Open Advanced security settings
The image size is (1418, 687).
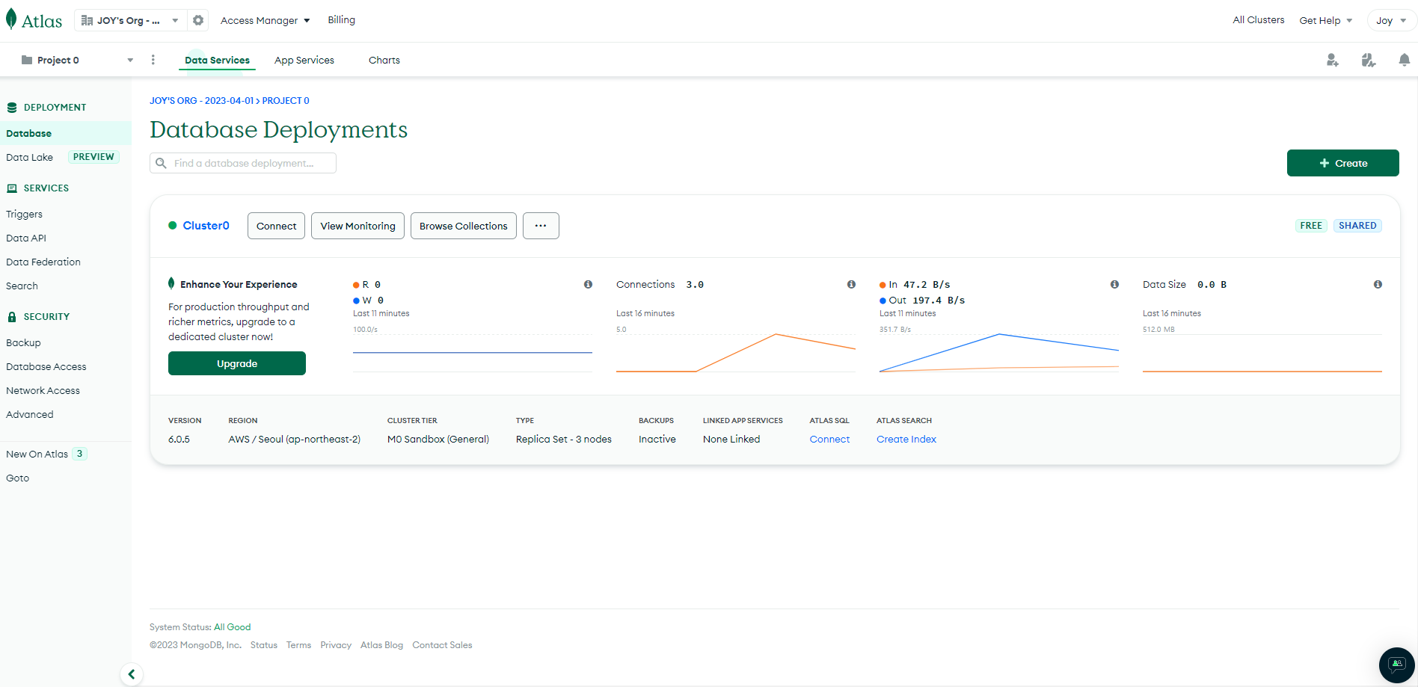(x=30, y=414)
